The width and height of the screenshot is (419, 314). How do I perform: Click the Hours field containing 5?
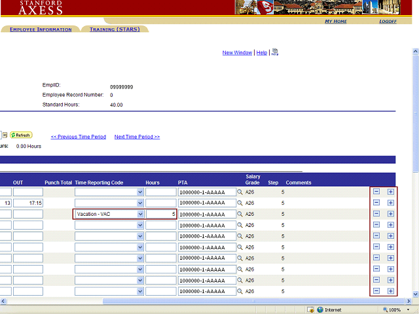pyautogui.click(x=160, y=214)
